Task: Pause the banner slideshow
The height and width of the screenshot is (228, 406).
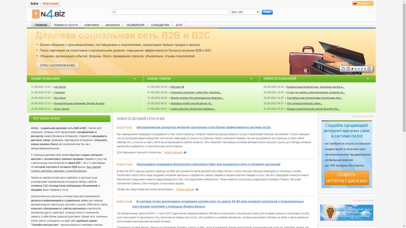Action: [x=343, y=69]
